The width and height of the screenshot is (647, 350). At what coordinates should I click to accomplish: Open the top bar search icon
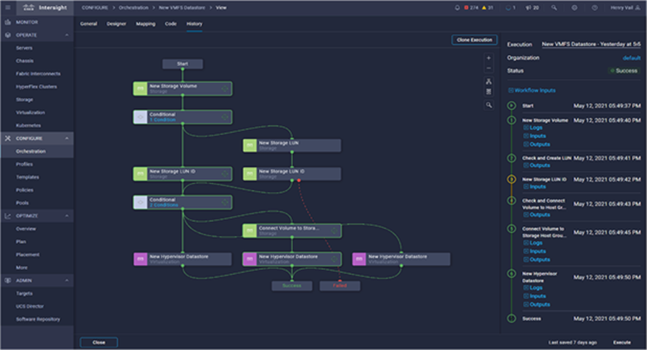[x=554, y=8]
